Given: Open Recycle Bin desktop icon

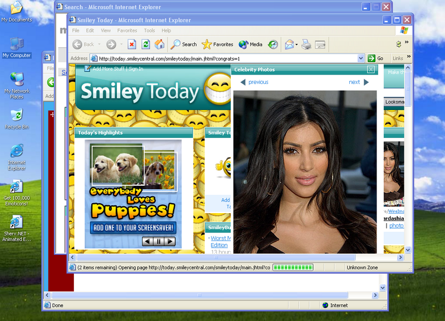Looking at the screenshot, I should 17,119.
